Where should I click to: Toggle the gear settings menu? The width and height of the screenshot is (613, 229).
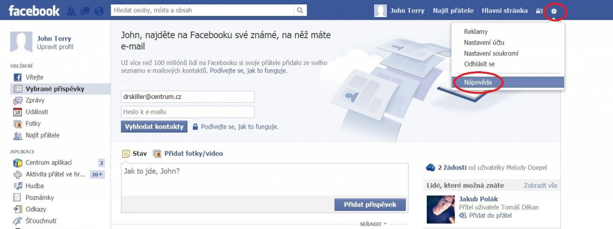(554, 11)
